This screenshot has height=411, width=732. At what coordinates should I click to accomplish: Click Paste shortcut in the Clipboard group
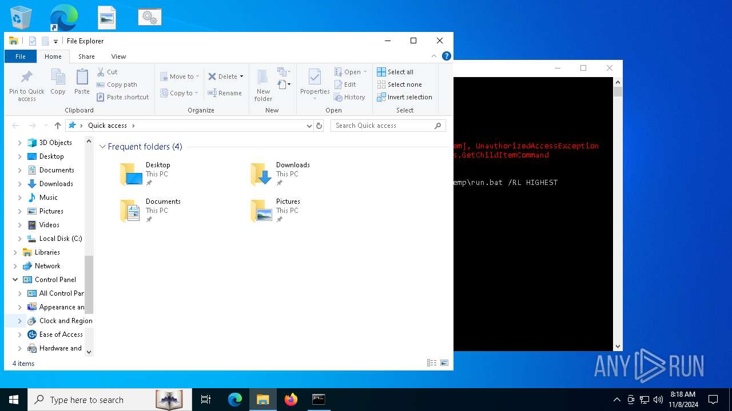tap(122, 97)
